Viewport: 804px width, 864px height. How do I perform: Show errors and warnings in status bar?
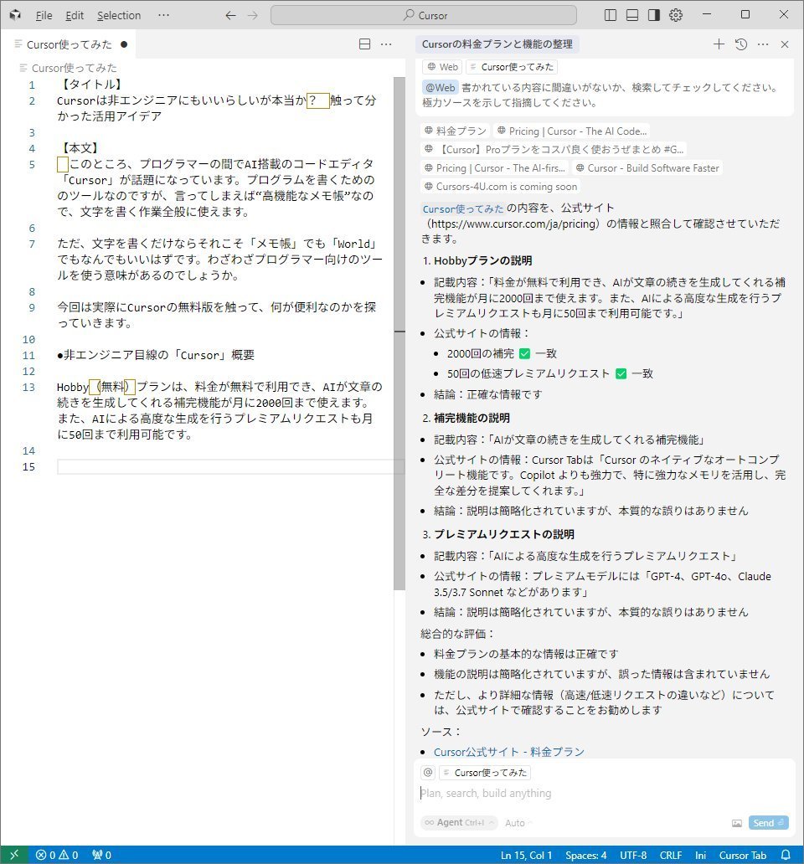(57, 855)
